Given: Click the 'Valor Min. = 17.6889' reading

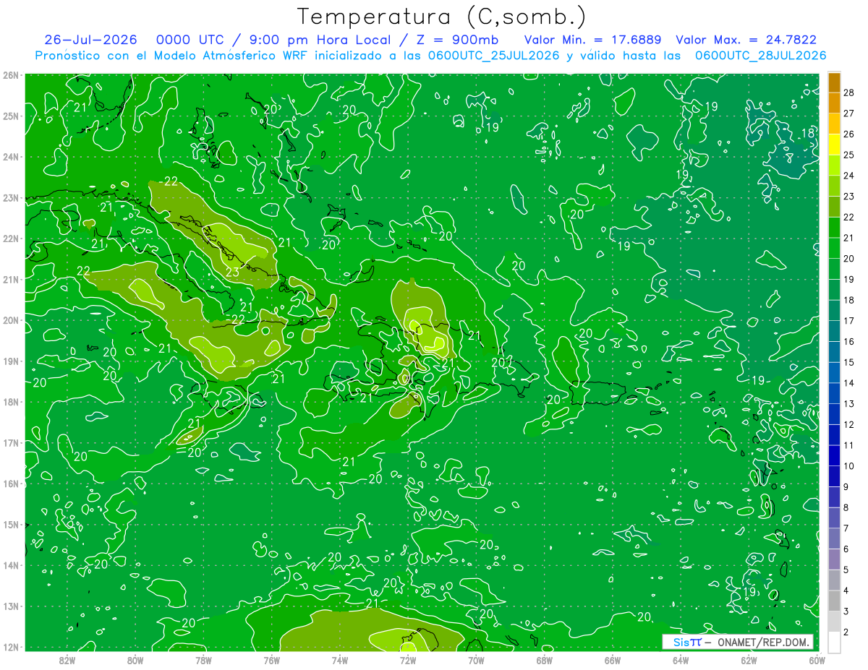Looking at the screenshot, I should click(593, 40).
